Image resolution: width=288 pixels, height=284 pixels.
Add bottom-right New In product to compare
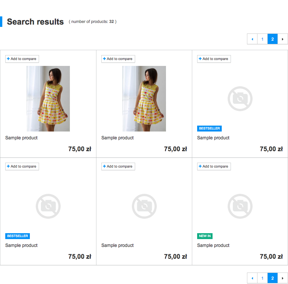tap(214, 167)
